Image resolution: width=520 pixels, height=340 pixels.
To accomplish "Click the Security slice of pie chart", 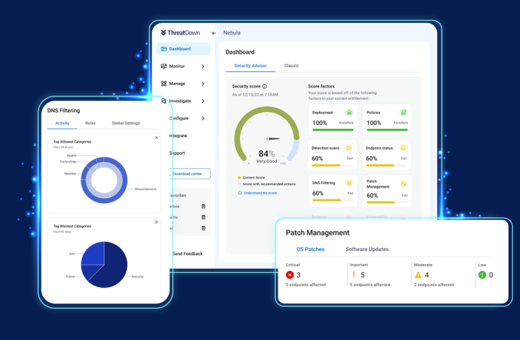I will point(112,268).
